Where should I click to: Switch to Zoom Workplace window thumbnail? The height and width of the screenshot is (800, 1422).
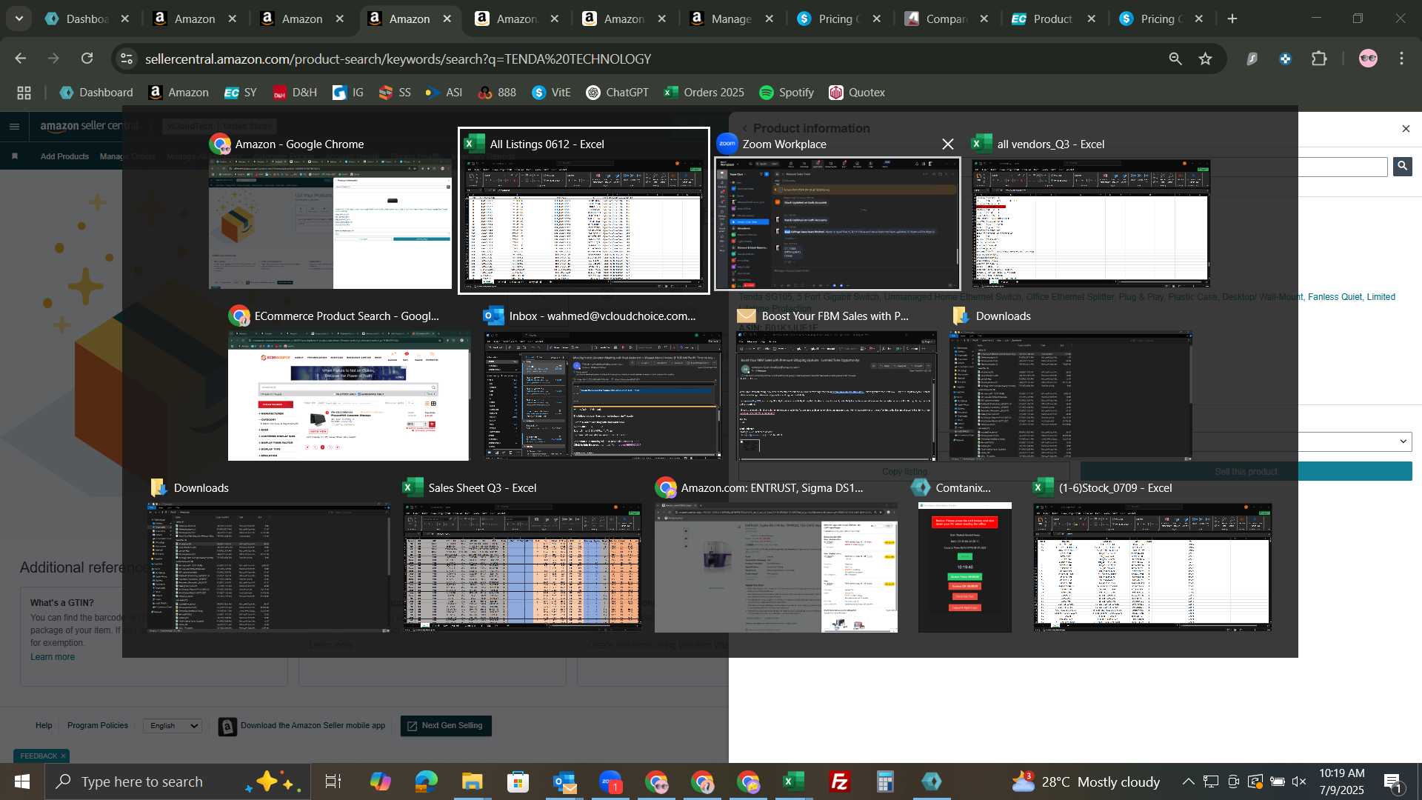[837, 224]
